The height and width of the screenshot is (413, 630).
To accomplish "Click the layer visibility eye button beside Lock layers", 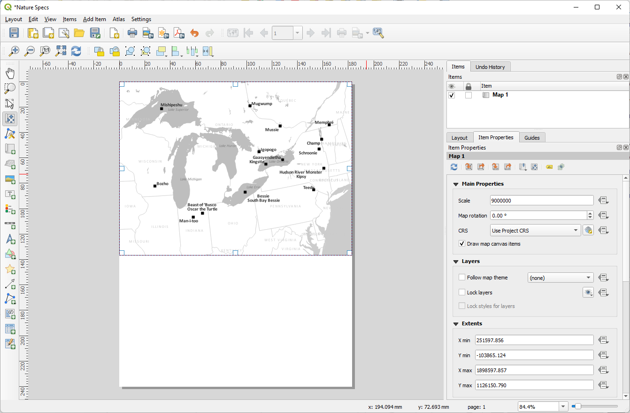I will pos(588,292).
